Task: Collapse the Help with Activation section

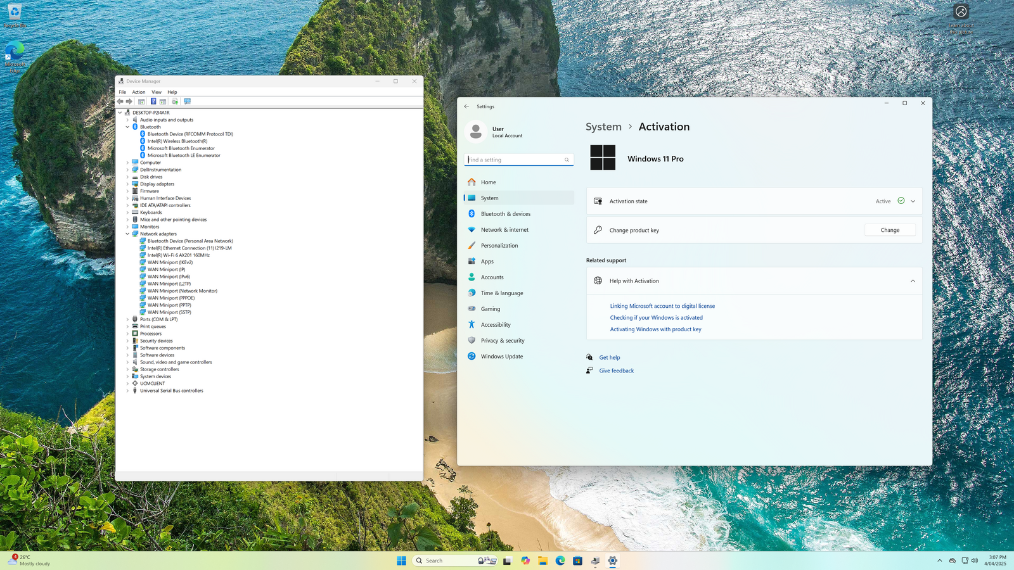Action: pyautogui.click(x=913, y=281)
